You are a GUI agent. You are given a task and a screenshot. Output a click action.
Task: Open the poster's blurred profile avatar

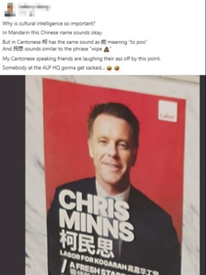point(10,10)
